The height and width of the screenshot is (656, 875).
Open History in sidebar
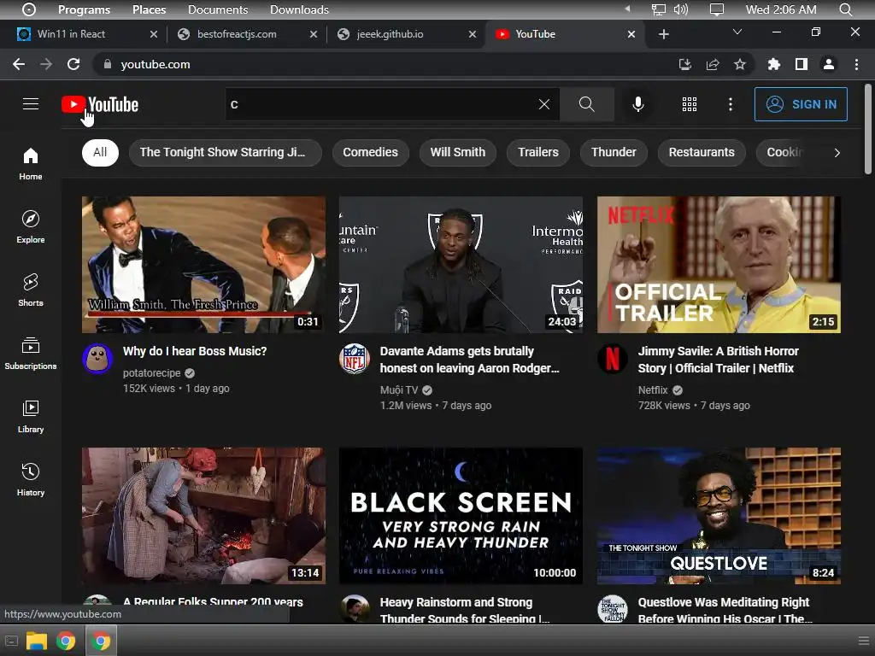[31, 480]
